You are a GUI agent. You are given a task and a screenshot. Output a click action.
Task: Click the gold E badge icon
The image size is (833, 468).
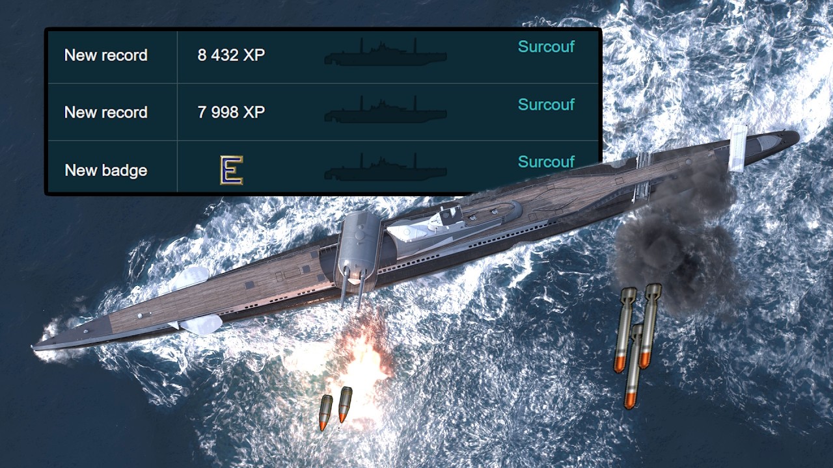pos(231,170)
